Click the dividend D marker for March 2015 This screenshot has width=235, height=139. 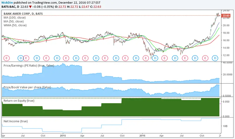pyautogui.click(x=76, y=58)
